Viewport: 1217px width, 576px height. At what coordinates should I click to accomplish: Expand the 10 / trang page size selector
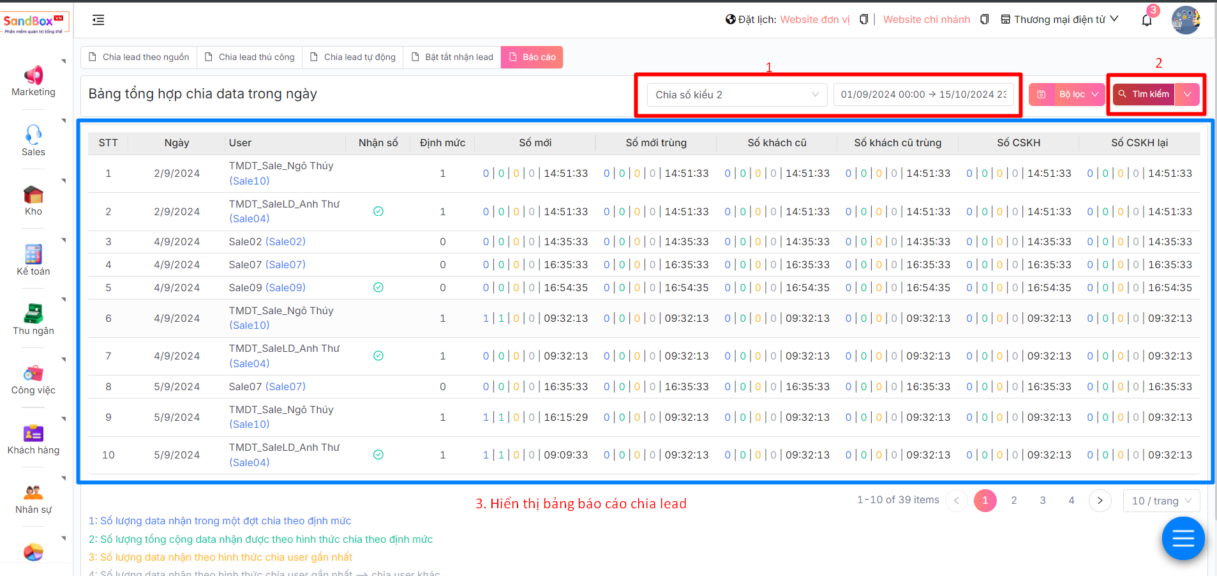tap(1161, 501)
